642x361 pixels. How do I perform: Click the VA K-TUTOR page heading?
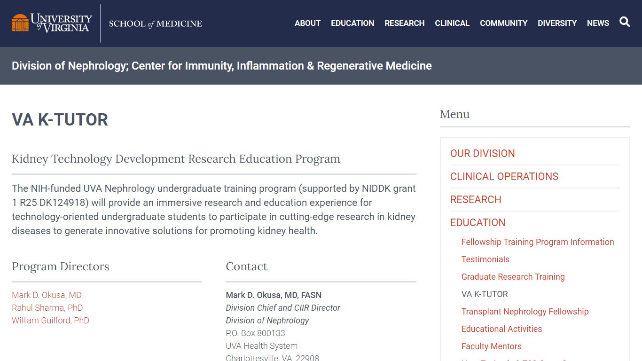[x=60, y=120]
